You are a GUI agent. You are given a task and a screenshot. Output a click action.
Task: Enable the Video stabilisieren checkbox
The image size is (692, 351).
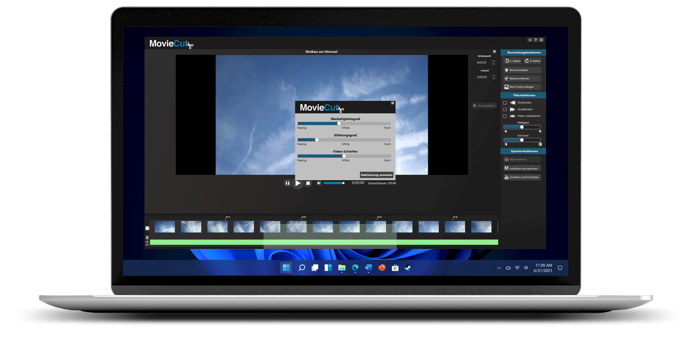tap(505, 116)
